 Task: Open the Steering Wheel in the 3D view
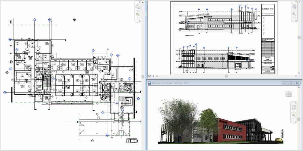point(294,108)
